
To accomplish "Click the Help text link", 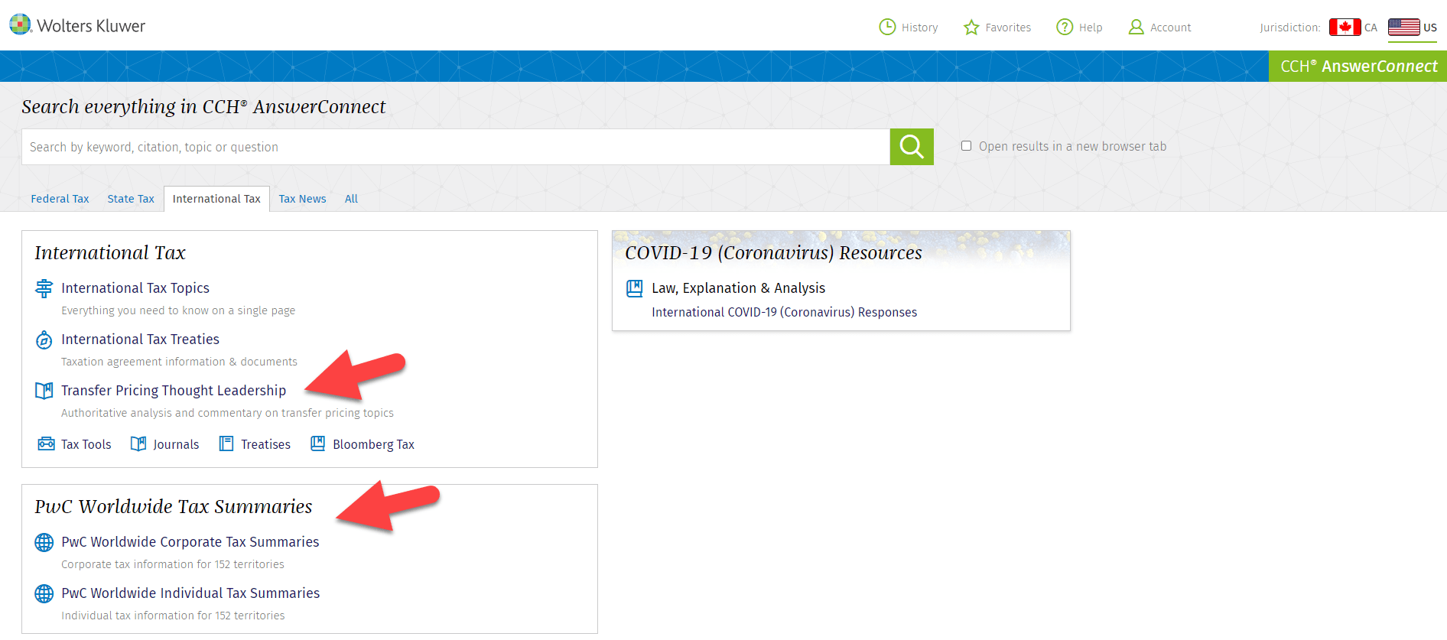I will [1091, 28].
